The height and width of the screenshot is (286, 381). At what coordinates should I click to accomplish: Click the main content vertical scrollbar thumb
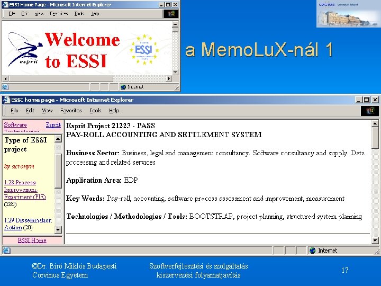coord(375,138)
